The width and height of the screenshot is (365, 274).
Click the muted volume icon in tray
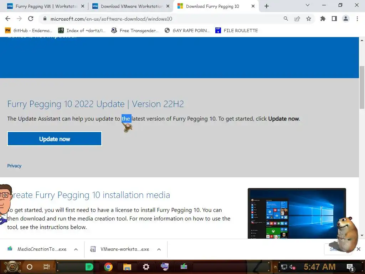click(292, 267)
